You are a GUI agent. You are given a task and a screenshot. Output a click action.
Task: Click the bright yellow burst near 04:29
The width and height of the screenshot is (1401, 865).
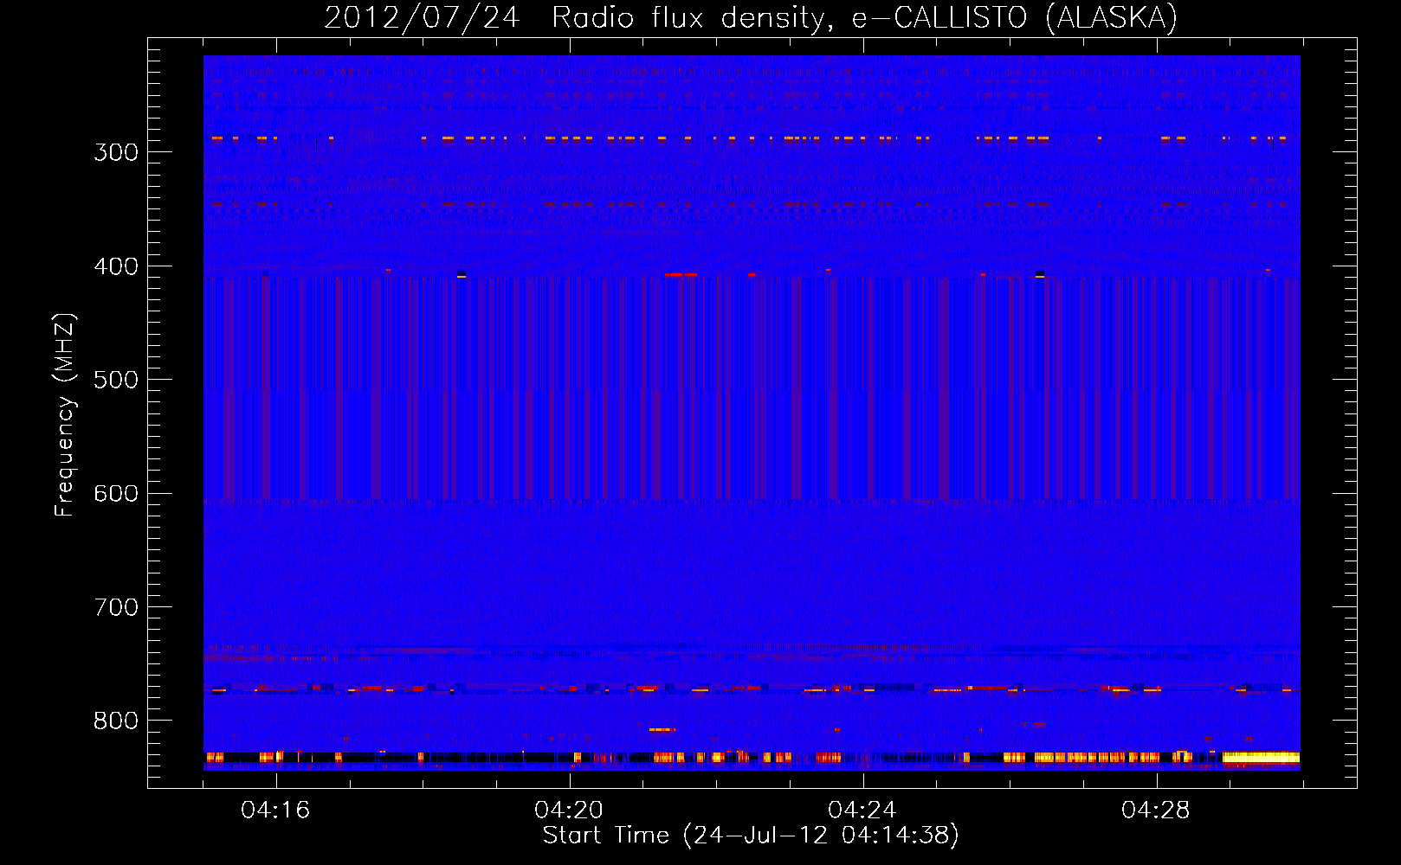click(x=1261, y=758)
